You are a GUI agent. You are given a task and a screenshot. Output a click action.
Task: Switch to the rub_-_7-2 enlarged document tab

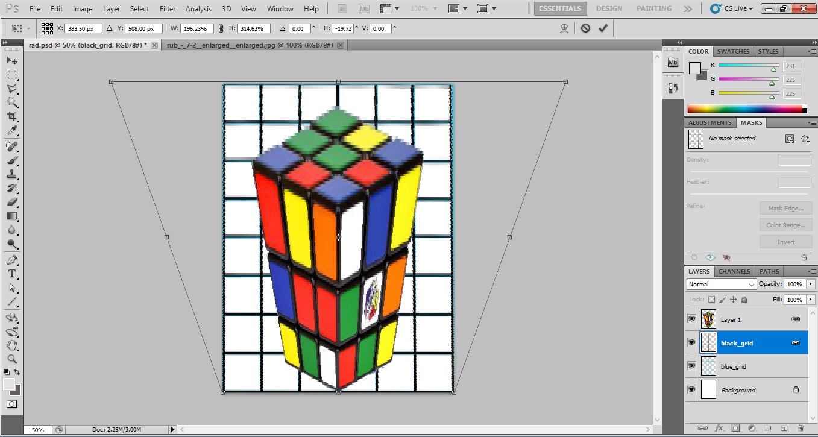coord(250,45)
